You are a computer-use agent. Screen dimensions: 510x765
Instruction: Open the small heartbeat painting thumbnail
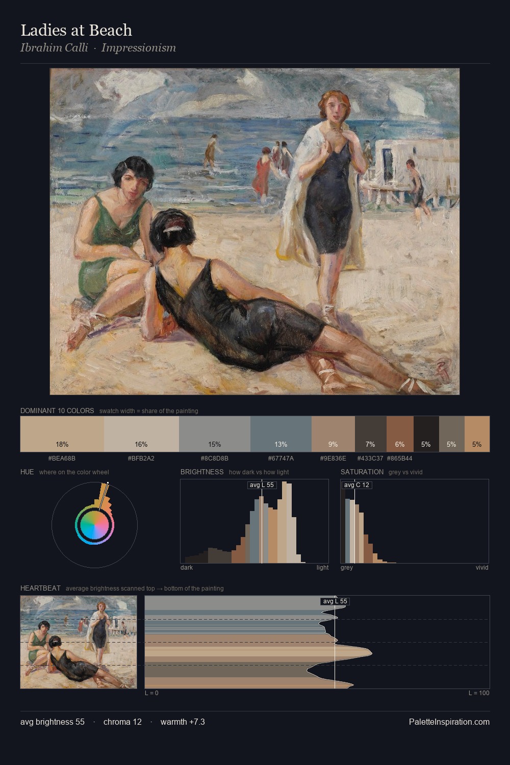[x=79, y=642]
